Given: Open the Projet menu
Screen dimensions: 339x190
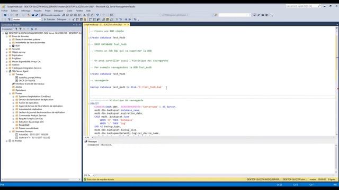Looking at the screenshot, I should 48,11.
